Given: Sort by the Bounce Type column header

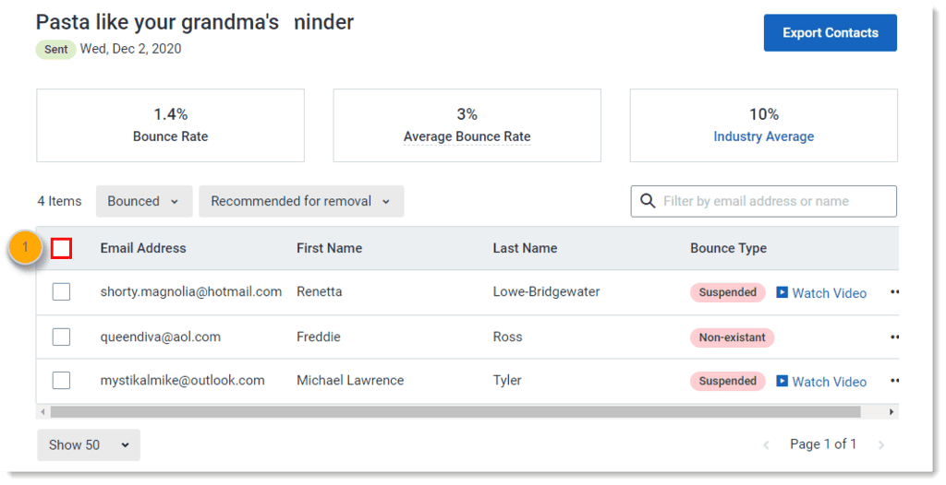Looking at the screenshot, I should 728,248.
